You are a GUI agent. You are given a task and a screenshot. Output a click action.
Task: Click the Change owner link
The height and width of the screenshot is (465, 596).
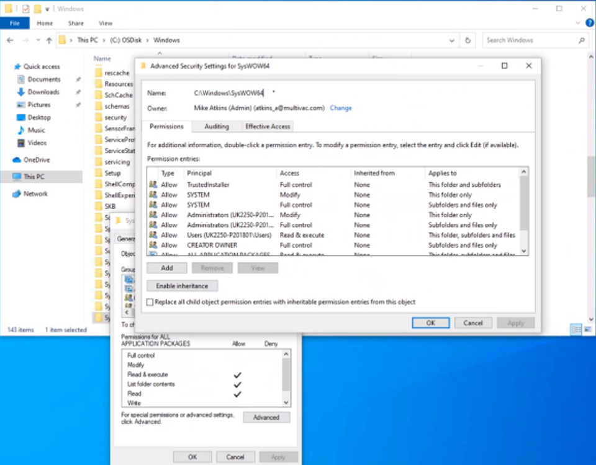pos(341,108)
